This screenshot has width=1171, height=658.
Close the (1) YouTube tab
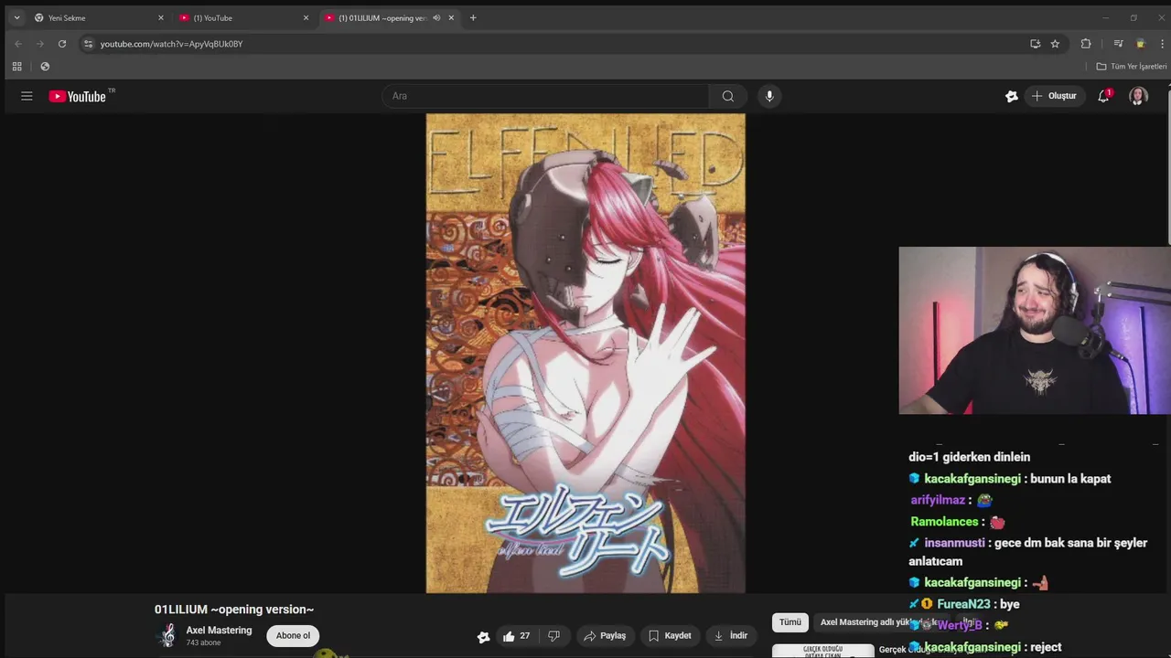coord(306,17)
